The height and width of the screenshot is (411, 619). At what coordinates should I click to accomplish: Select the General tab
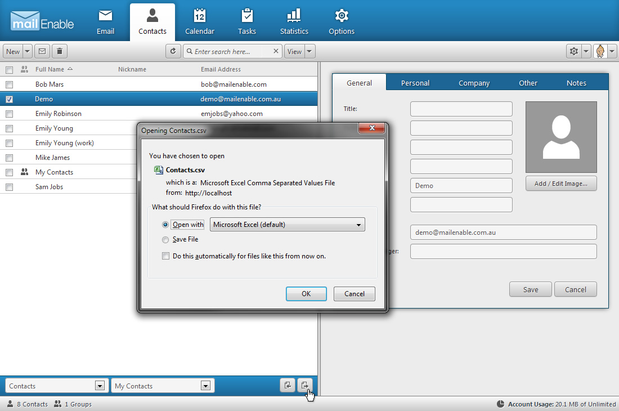(359, 83)
